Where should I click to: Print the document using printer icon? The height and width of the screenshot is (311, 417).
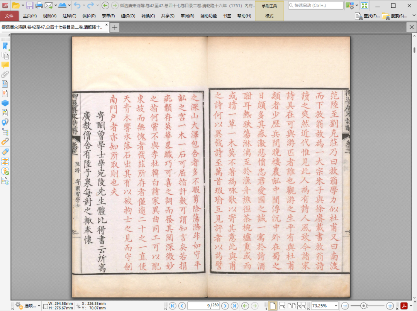point(39,5)
